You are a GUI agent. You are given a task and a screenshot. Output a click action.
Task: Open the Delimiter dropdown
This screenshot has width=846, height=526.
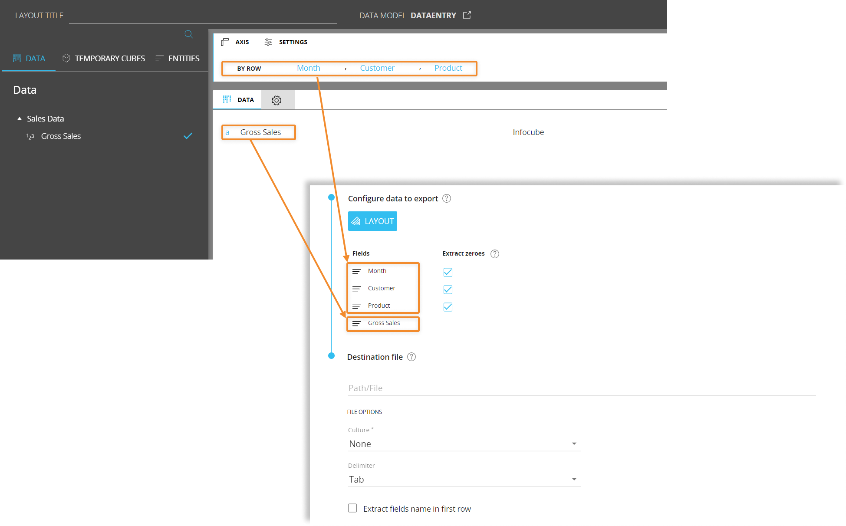(464, 479)
